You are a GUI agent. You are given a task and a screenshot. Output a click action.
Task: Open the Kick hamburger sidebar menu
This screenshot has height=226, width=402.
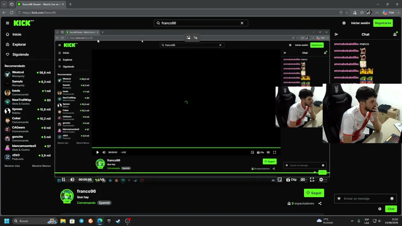click(x=8, y=23)
